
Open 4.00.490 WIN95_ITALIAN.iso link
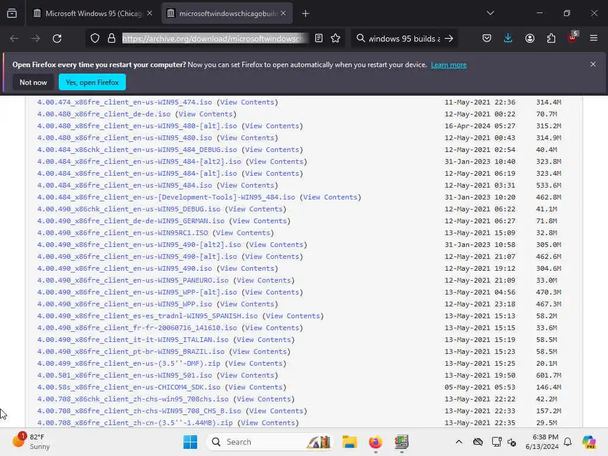pos(133,340)
